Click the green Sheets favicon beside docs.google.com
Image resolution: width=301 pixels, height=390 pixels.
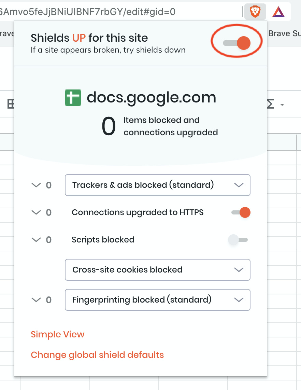[x=73, y=98]
